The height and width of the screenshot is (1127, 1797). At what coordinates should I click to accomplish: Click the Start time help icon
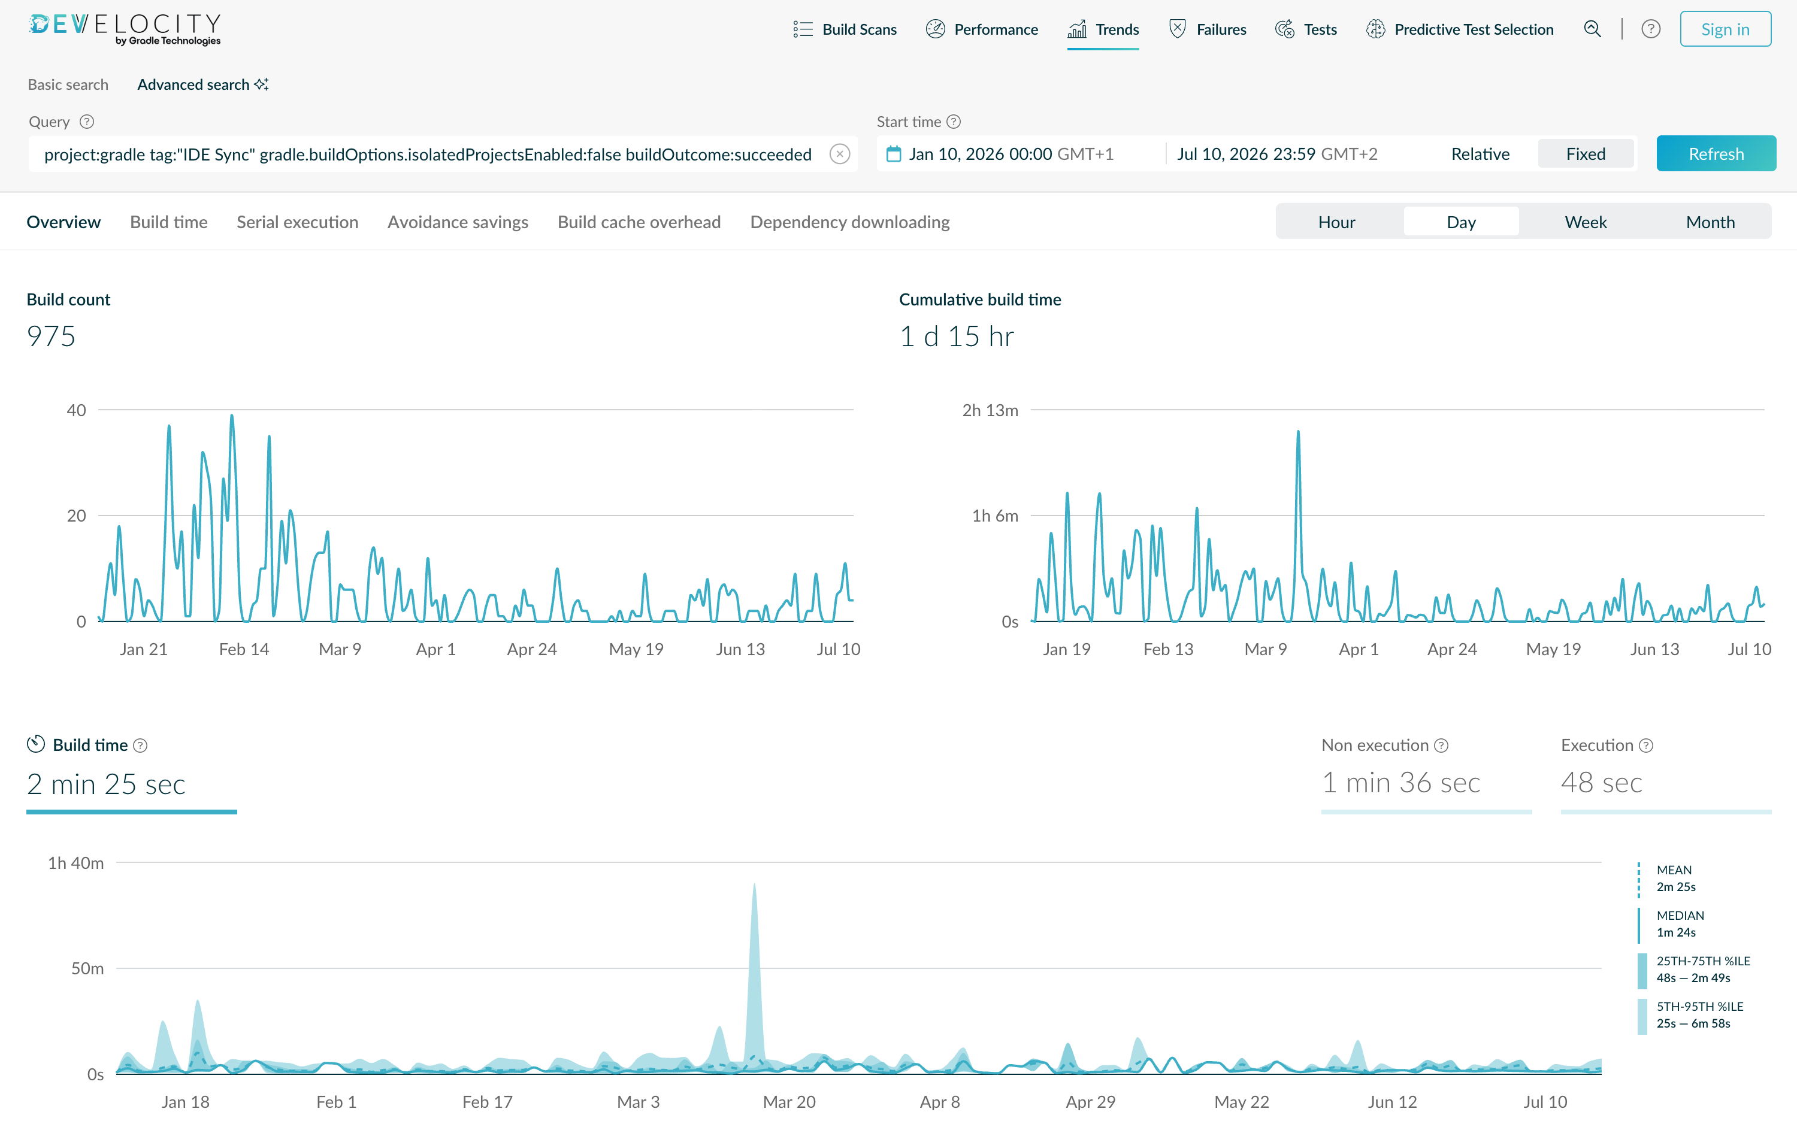954,122
